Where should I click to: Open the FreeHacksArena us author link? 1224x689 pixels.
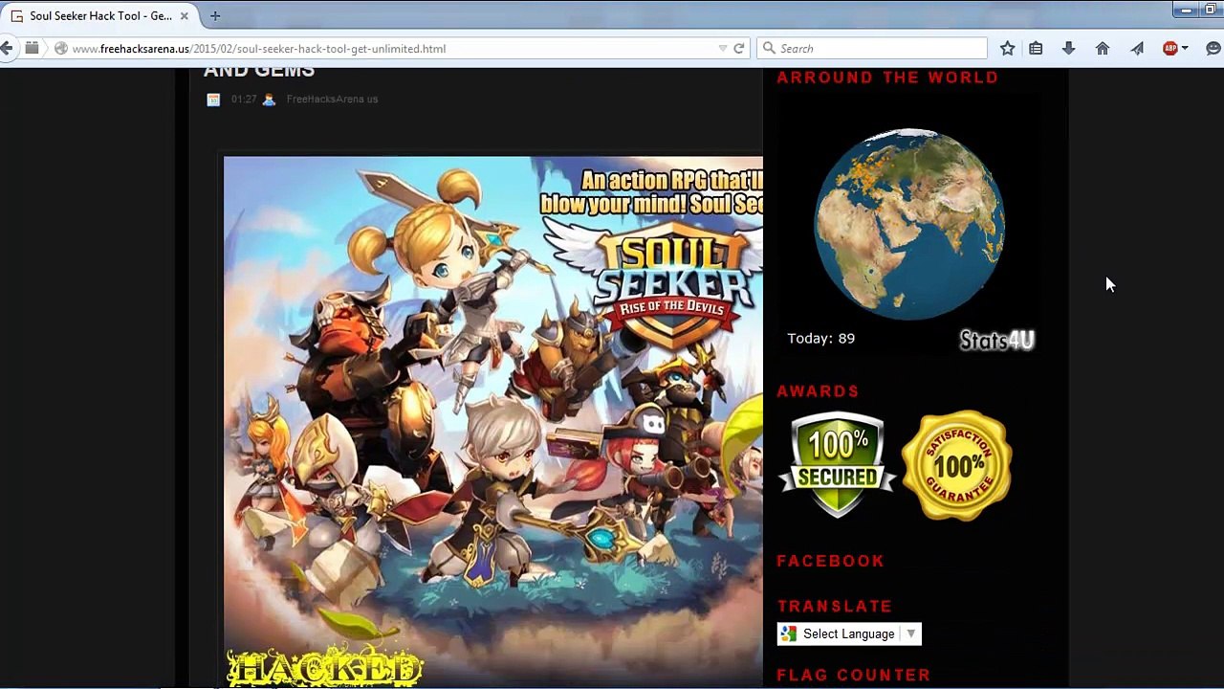(x=332, y=100)
